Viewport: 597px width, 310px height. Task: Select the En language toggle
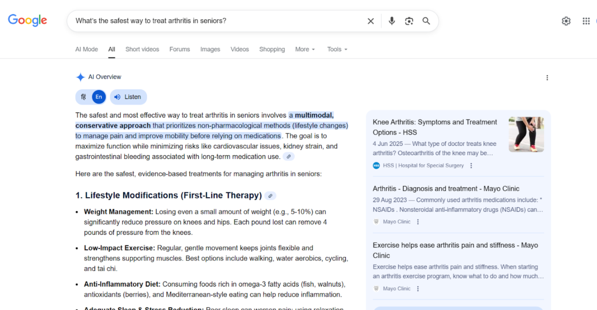pyautogui.click(x=99, y=97)
